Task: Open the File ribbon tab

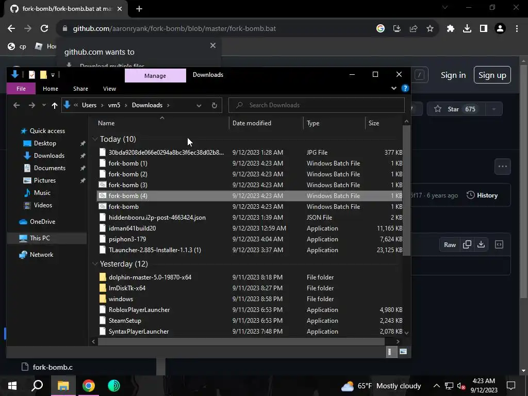Action: tap(21, 89)
